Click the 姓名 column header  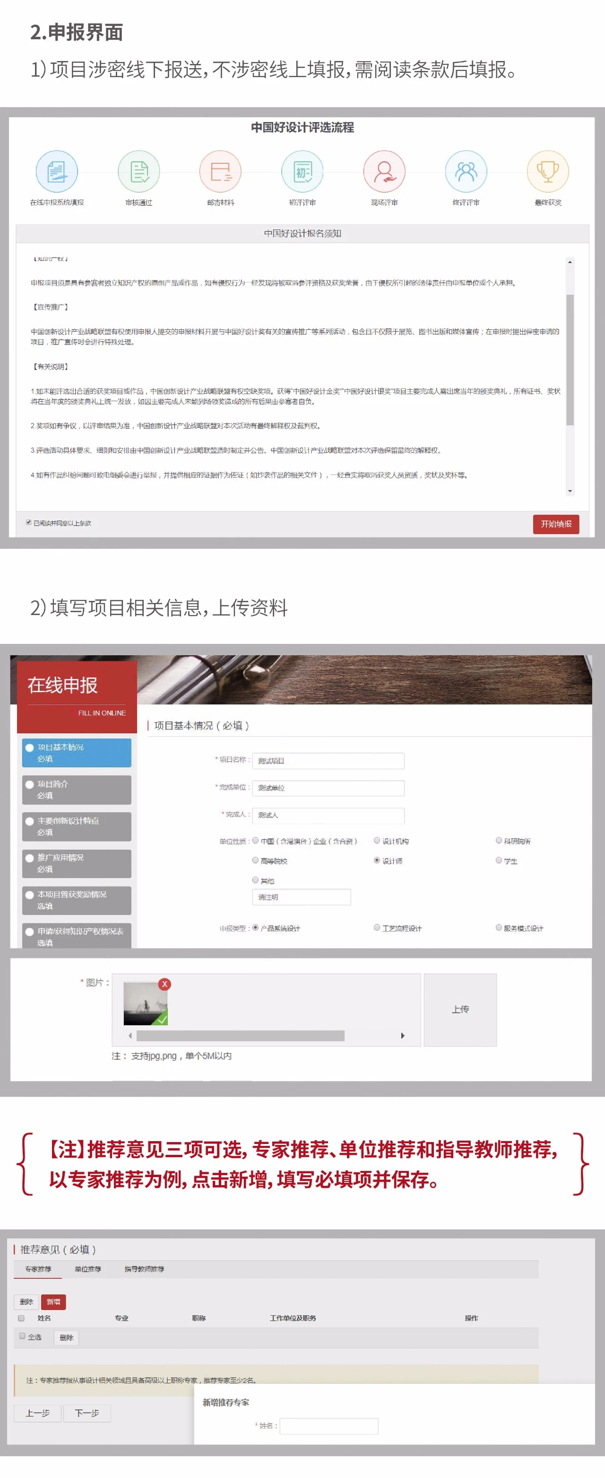click(x=44, y=1318)
